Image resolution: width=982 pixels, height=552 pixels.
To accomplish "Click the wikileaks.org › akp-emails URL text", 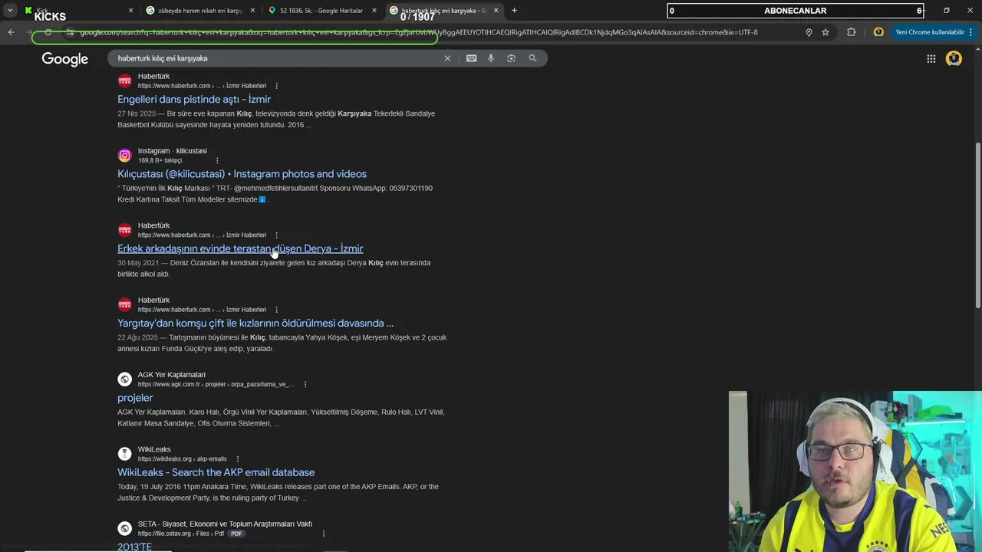I will (183, 459).
